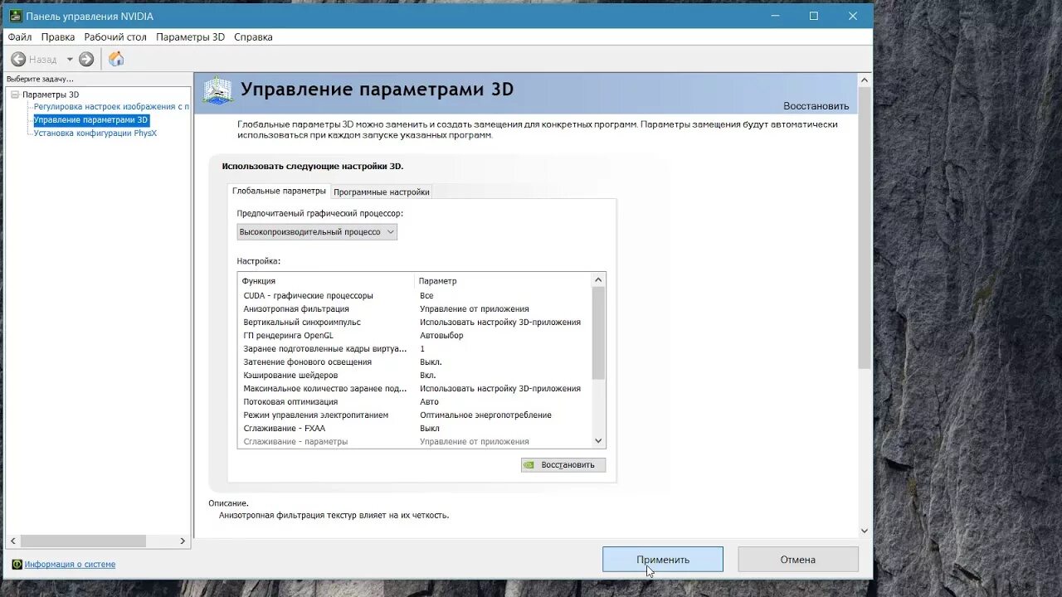Screen dimensions: 1062x597
Task: Click the Forward arrow icon in toolbar
Action: coord(86,59)
